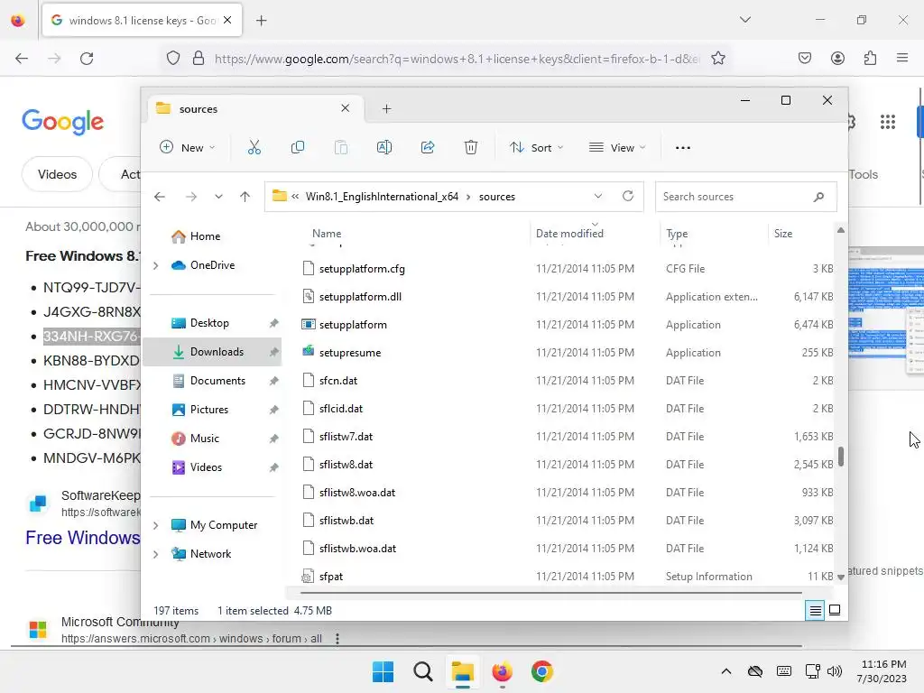
Task: Click the vertical scrollbar thumb in file list
Action: (x=841, y=456)
